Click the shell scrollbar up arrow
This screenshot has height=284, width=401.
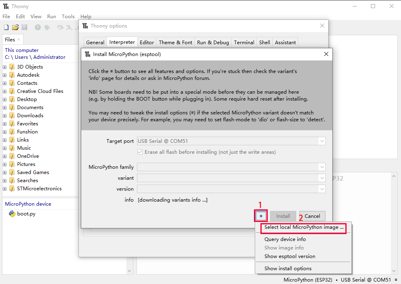click(x=394, y=176)
